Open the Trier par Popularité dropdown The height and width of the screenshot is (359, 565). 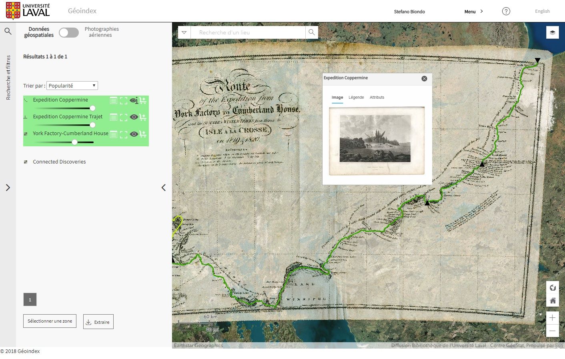(72, 86)
